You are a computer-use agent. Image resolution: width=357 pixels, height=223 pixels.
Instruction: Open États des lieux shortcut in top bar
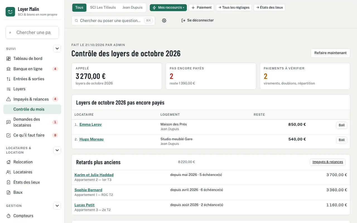coord(269,8)
